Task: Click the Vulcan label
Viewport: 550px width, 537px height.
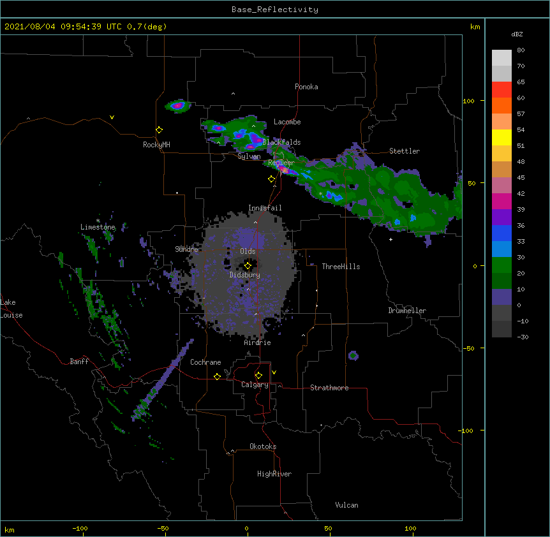Action: tap(346, 505)
